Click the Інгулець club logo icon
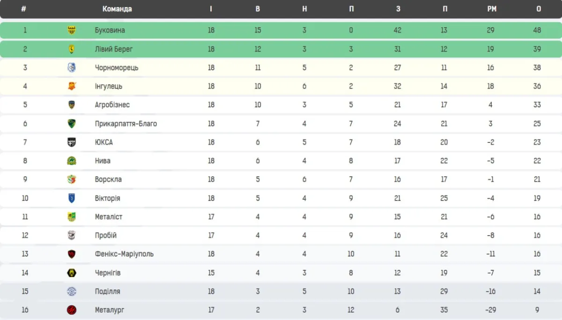 [x=72, y=86]
